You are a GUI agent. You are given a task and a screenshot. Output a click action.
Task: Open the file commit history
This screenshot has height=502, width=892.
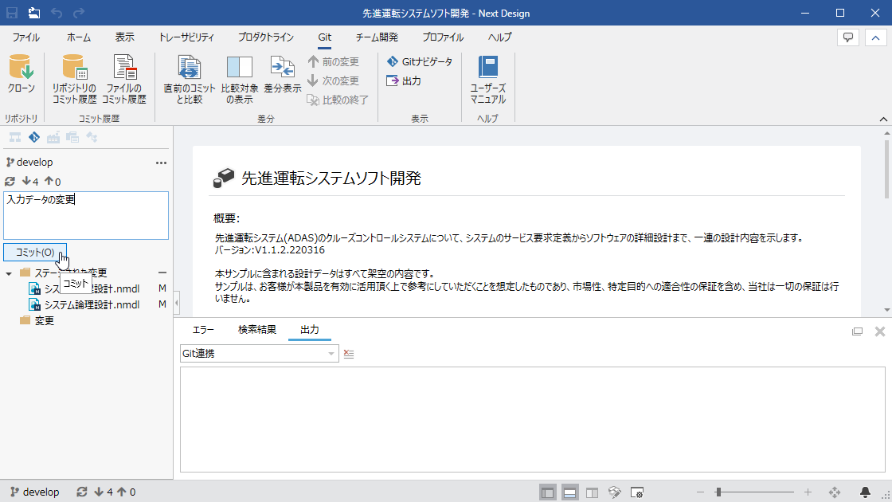(x=124, y=79)
